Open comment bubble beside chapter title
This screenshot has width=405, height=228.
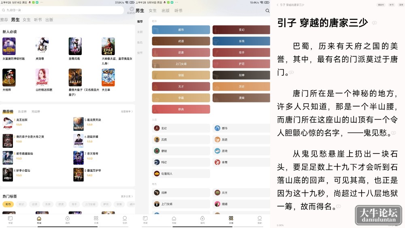coord(374,23)
